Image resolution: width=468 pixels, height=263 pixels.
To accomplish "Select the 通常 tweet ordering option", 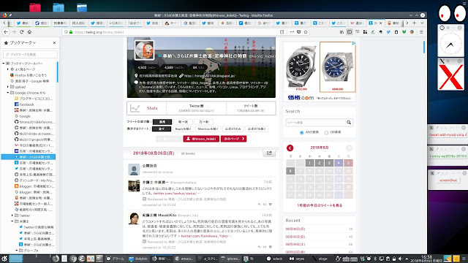I will 162,122.
